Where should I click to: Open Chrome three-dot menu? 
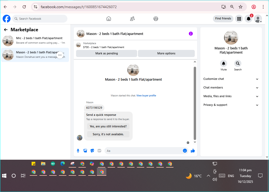click(263, 7)
